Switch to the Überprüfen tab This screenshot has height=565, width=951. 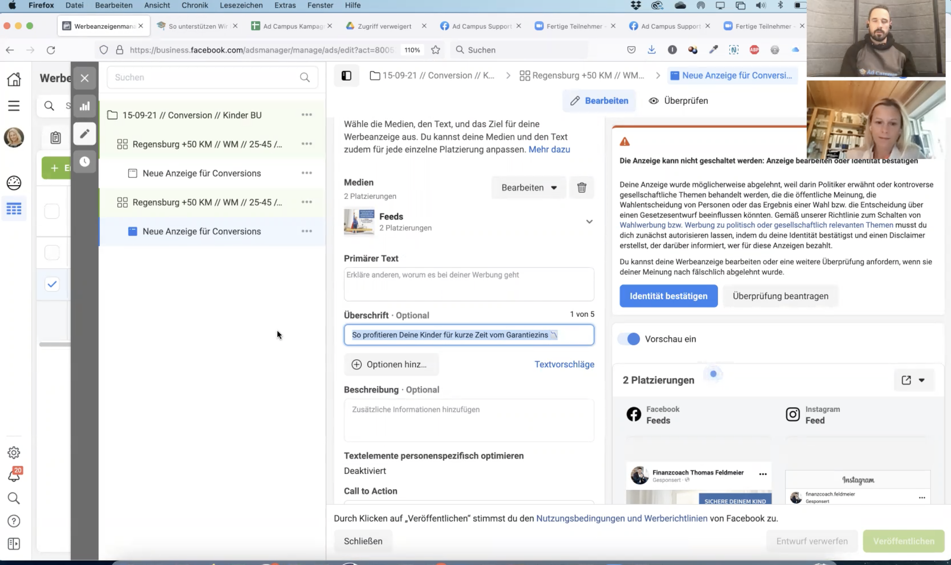[x=678, y=101]
